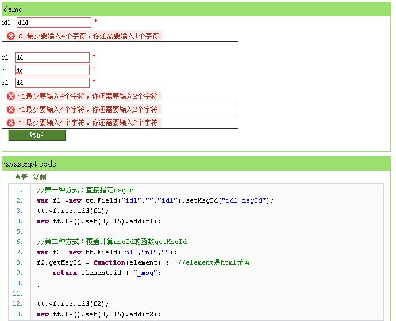Open the 查看 link above the code
Screen dimensions: 396x321
click(21, 177)
